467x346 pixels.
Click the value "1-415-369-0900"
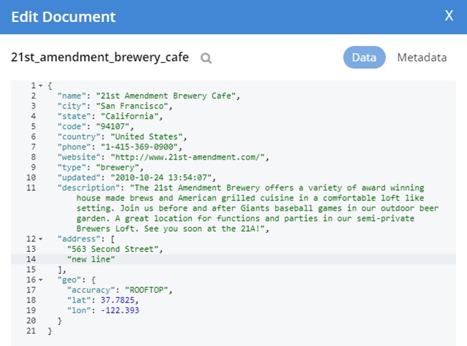tap(139, 147)
